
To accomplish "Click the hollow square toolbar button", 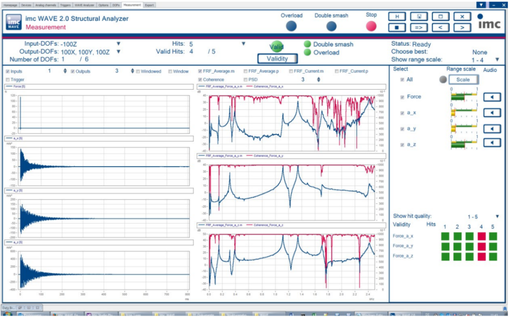I will click(441, 17).
